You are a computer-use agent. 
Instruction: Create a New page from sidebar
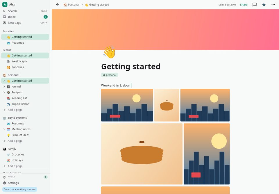click(x=25, y=23)
